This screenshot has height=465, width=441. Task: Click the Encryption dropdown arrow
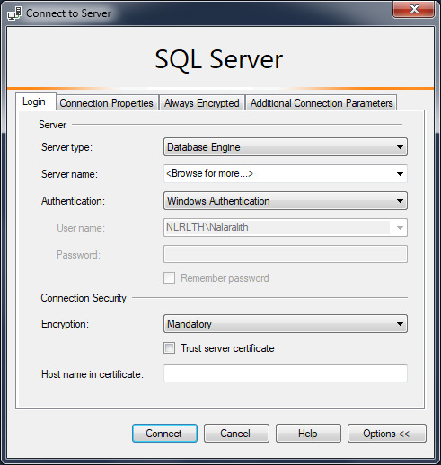point(400,324)
